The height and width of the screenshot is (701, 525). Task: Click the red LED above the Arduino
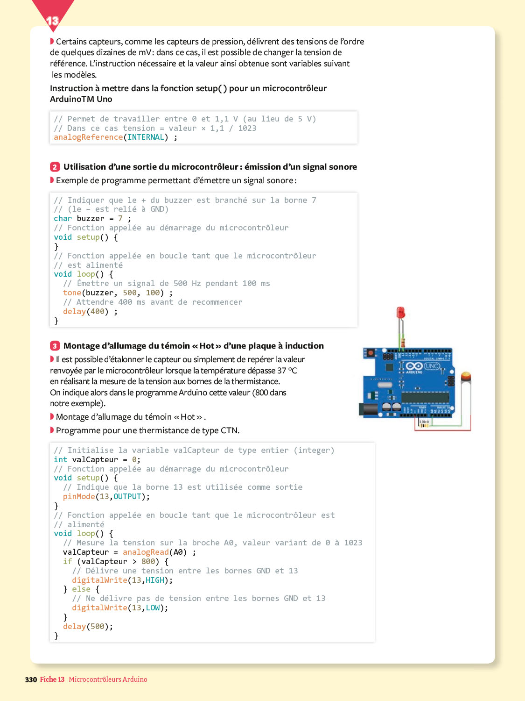(x=400, y=313)
